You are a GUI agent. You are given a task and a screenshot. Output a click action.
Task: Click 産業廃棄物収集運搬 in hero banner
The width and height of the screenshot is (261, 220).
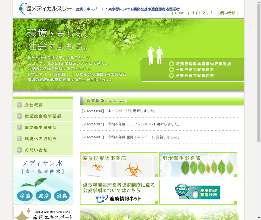195,76
